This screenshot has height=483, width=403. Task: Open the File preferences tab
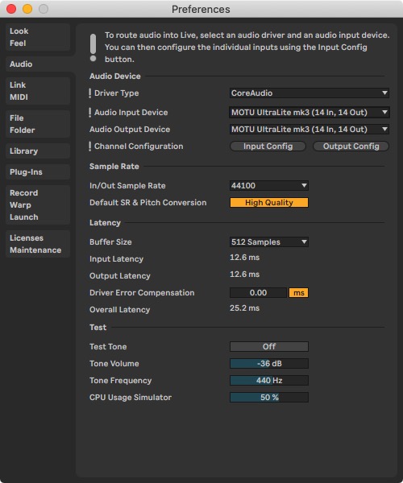click(17, 118)
